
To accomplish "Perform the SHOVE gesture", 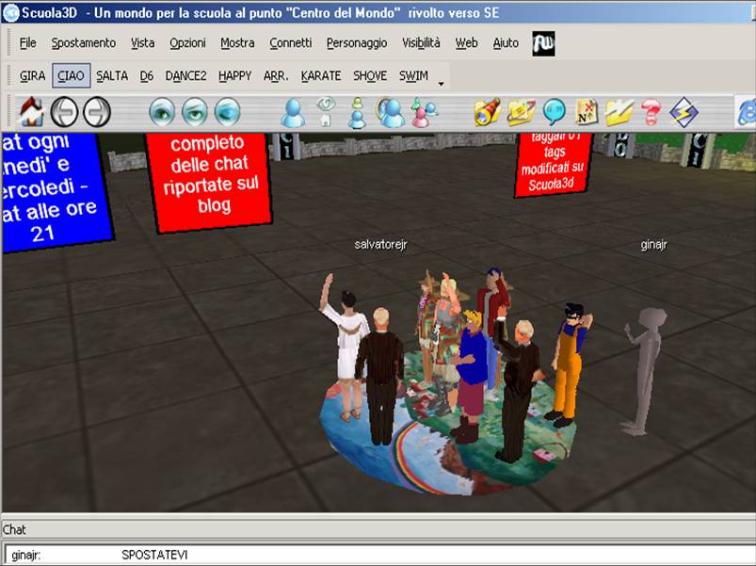I will (x=370, y=75).
